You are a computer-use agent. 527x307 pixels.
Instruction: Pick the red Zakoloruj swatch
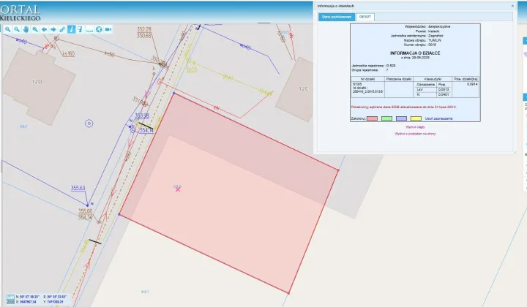(372, 118)
